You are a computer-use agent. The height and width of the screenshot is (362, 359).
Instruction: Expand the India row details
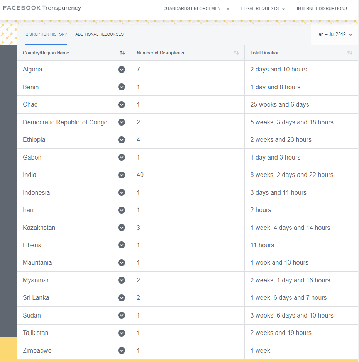pos(122,175)
